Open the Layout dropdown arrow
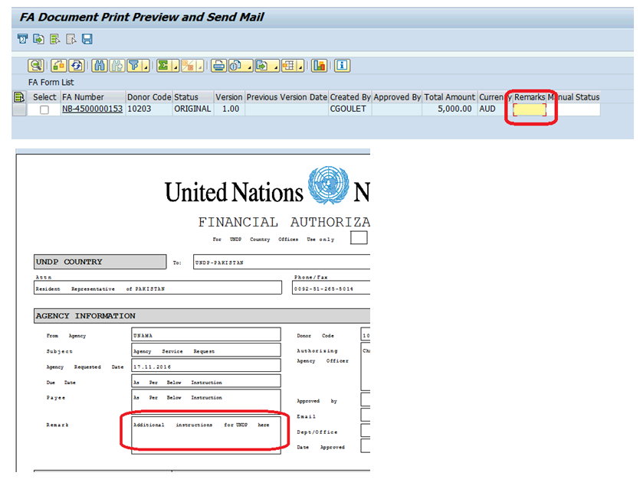 click(300, 68)
